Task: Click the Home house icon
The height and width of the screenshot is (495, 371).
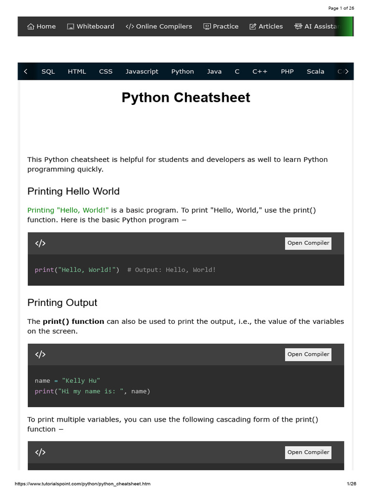Action: point(30,27)
